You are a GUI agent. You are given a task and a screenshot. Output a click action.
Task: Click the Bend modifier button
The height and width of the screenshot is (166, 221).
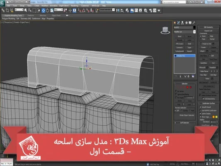(x=180, y=37)
